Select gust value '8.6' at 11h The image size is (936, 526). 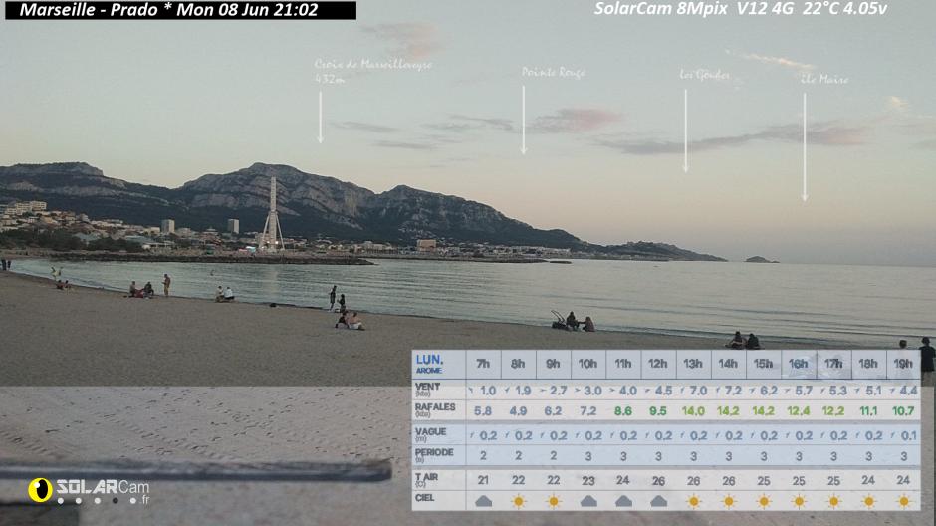(x=623, y=411)
